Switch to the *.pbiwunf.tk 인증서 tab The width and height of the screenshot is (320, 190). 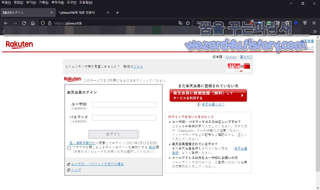(84, 12)
